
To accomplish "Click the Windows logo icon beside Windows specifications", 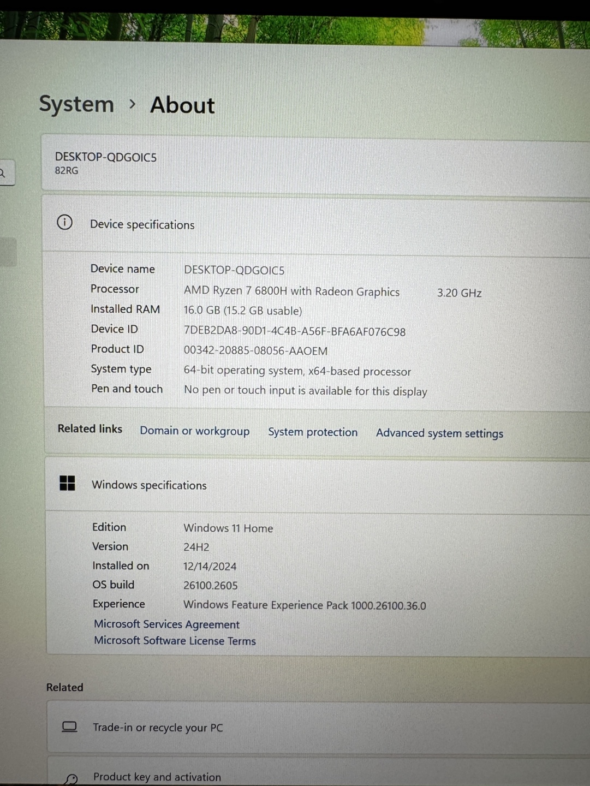I will [x=67, y=483].
